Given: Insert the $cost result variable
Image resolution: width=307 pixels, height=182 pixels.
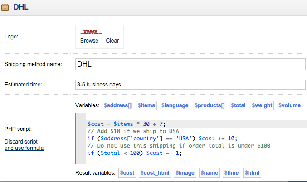Looking at the screenshot, I should tap(127, 173).
